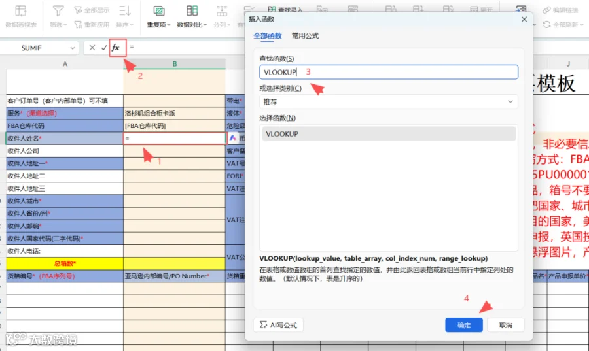Click the 收件人电话 cell

tap(65, 251)
